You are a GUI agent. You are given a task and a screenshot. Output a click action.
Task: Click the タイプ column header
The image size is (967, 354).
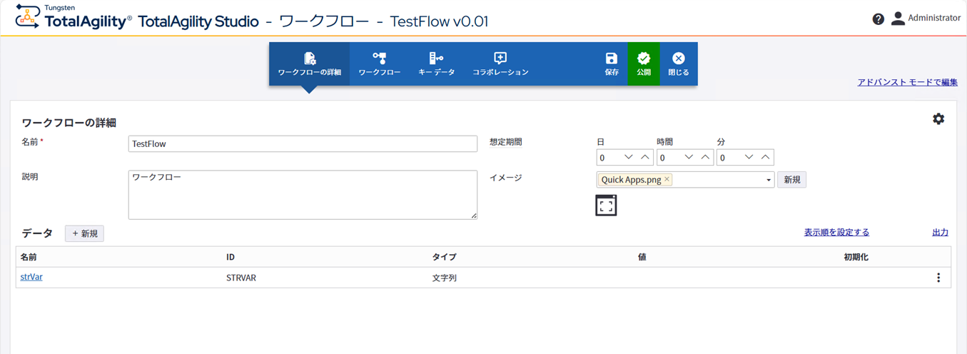[444, 257]
